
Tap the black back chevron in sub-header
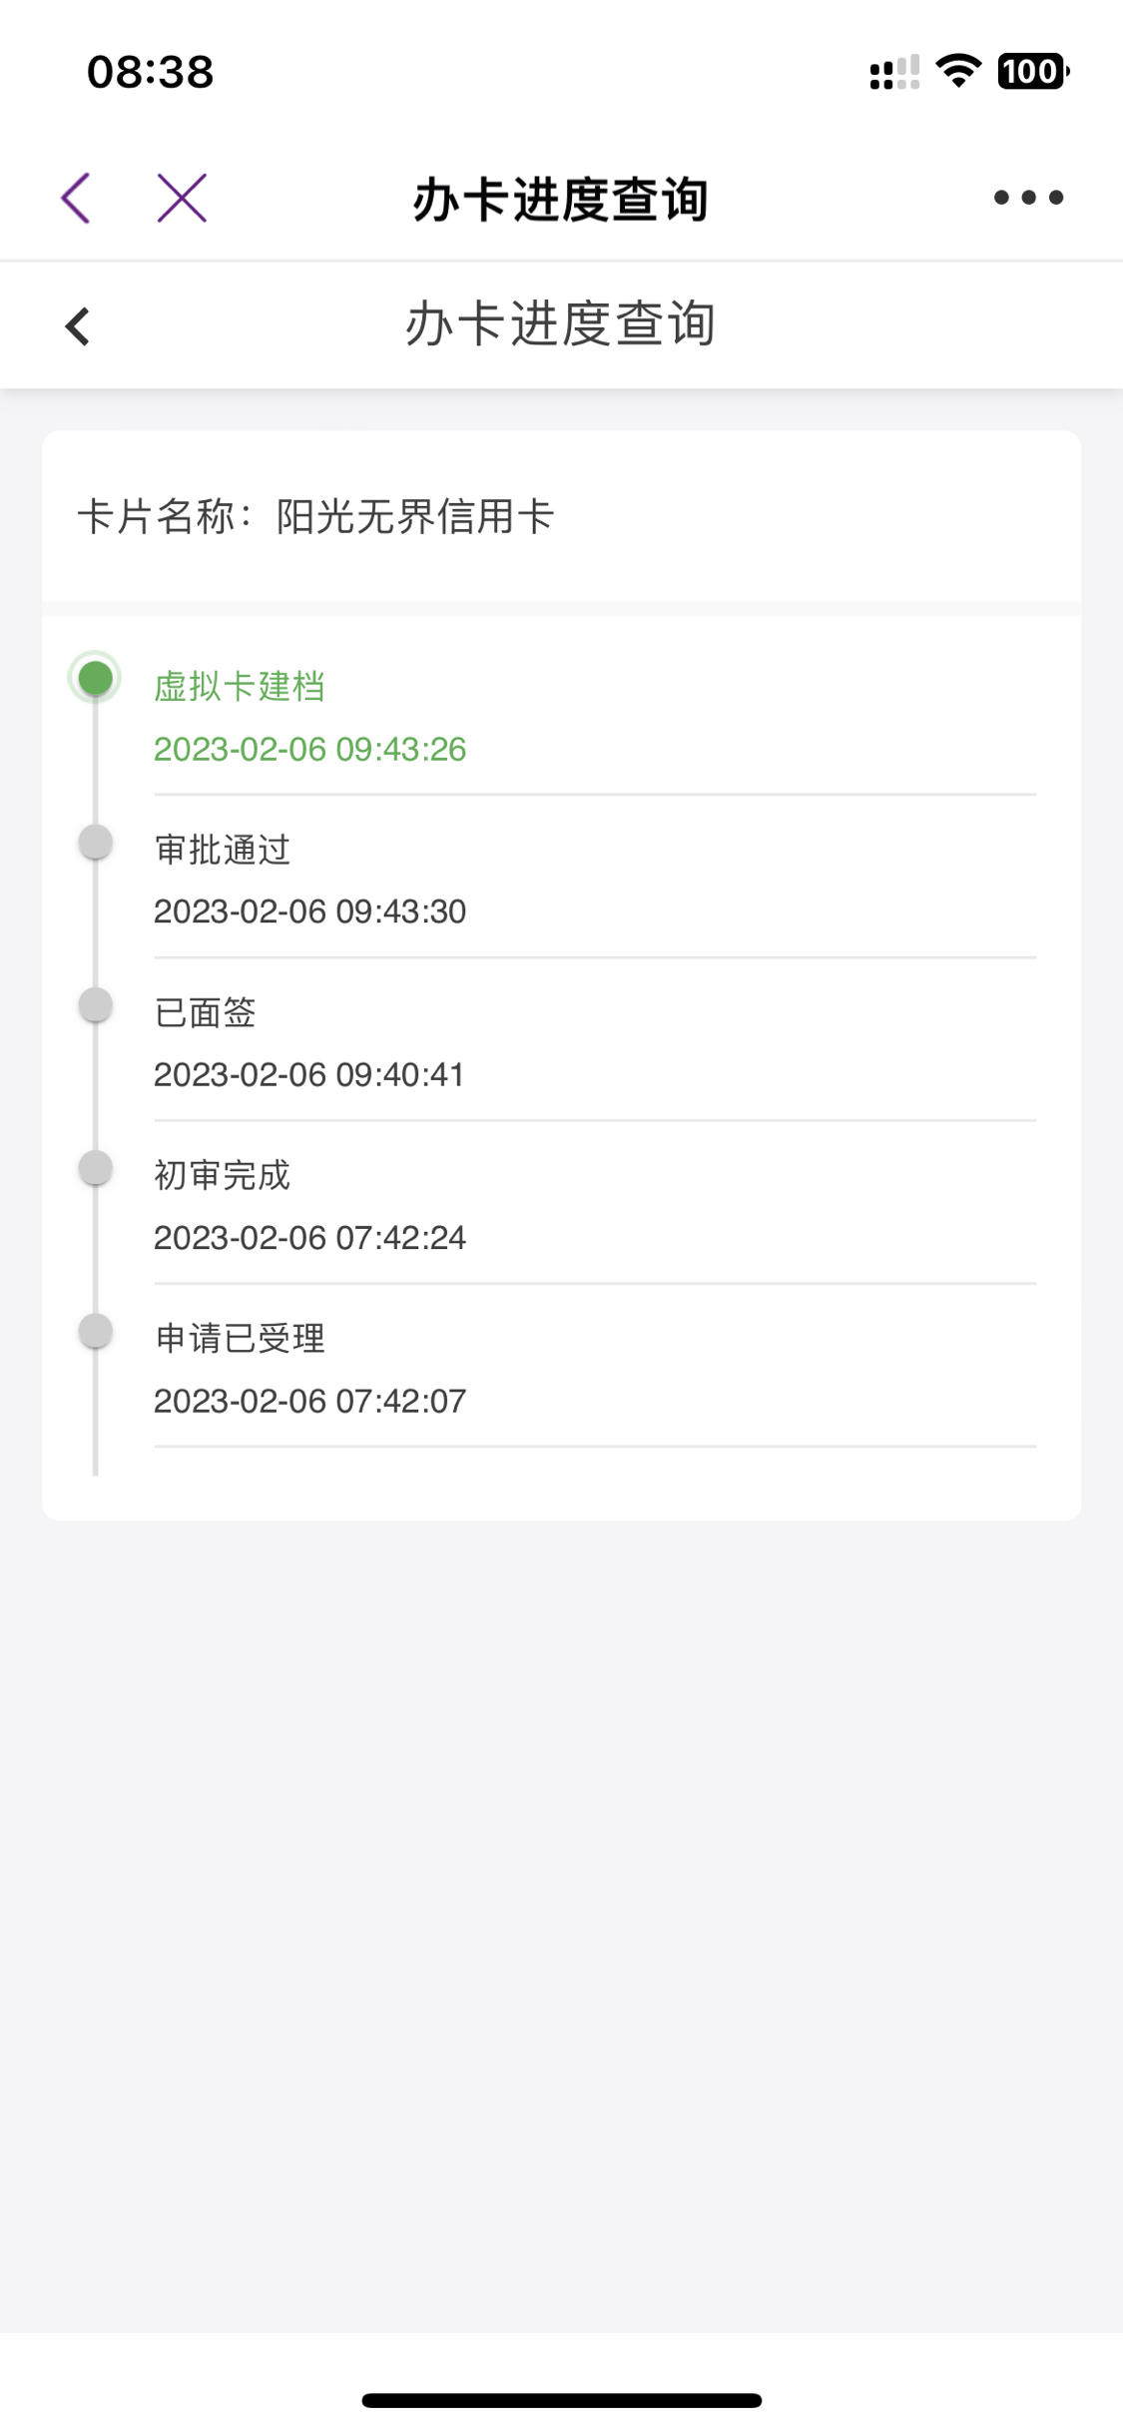click(x=78, y=326)
